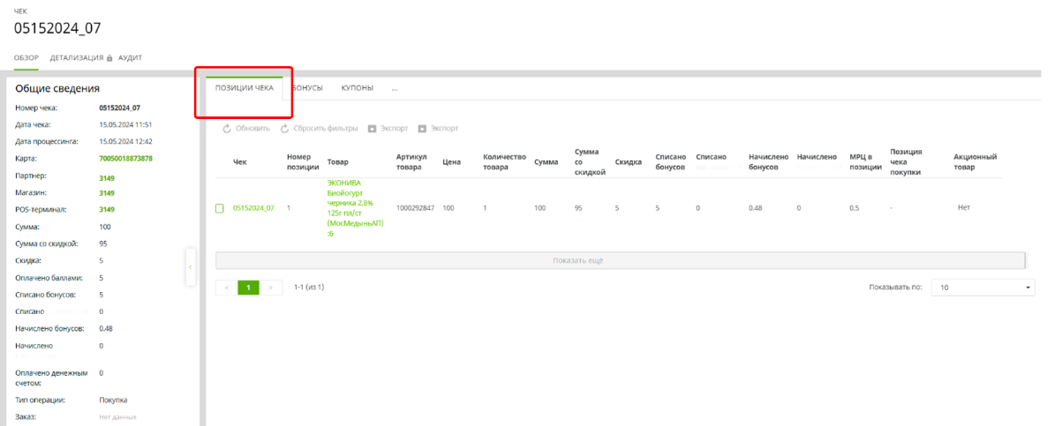This screenshot has height=426, width=1055.
Task: Click the lock icon next to Детализация
Action: point(109,58)
